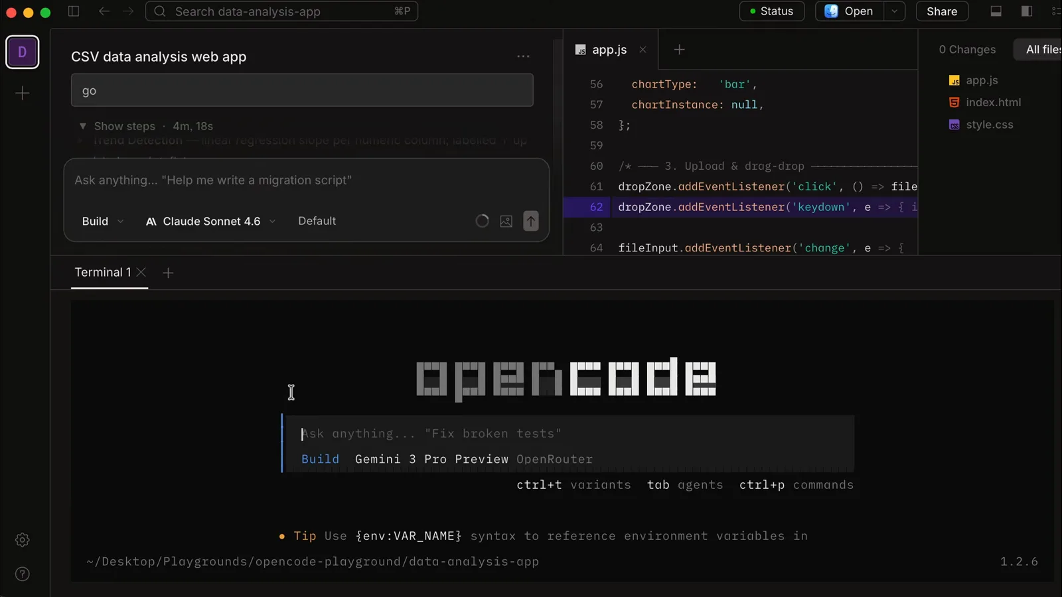Image resolution: width=1062 pixels, height=597 pixels.
Task: Click the 'chartInstance: null,' code line
Action: point(697,105)
